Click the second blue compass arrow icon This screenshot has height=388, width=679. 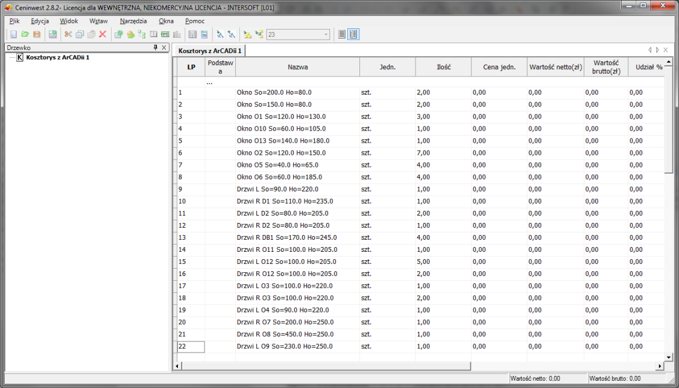[x=232, y=34]
